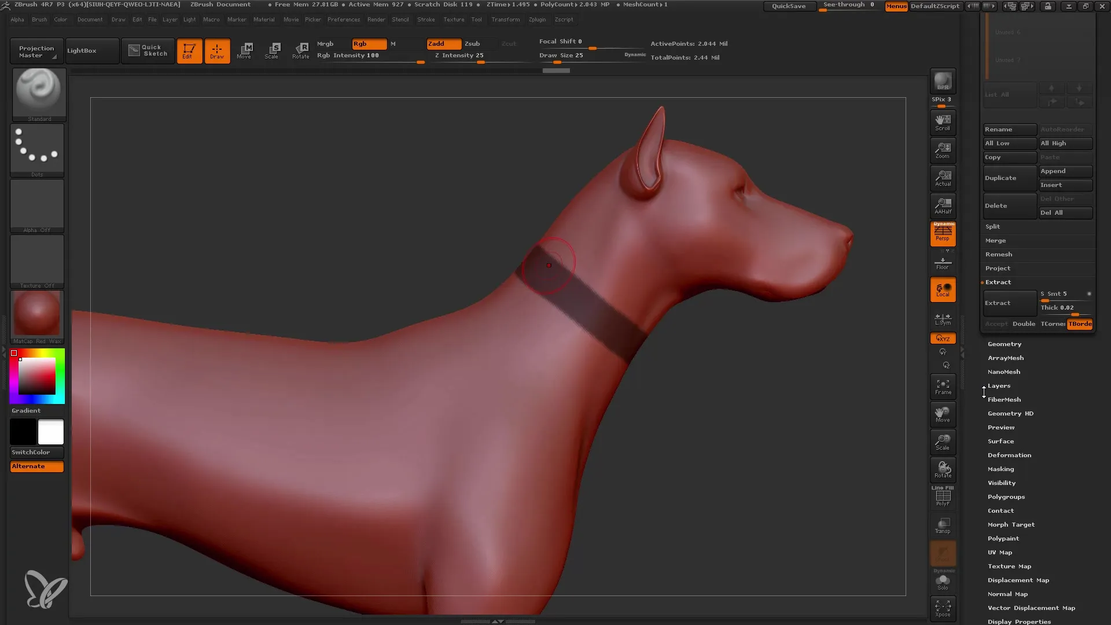Click the active red color swatch
This screenshot has width=1111, height=625.
[x=15, y=354]
